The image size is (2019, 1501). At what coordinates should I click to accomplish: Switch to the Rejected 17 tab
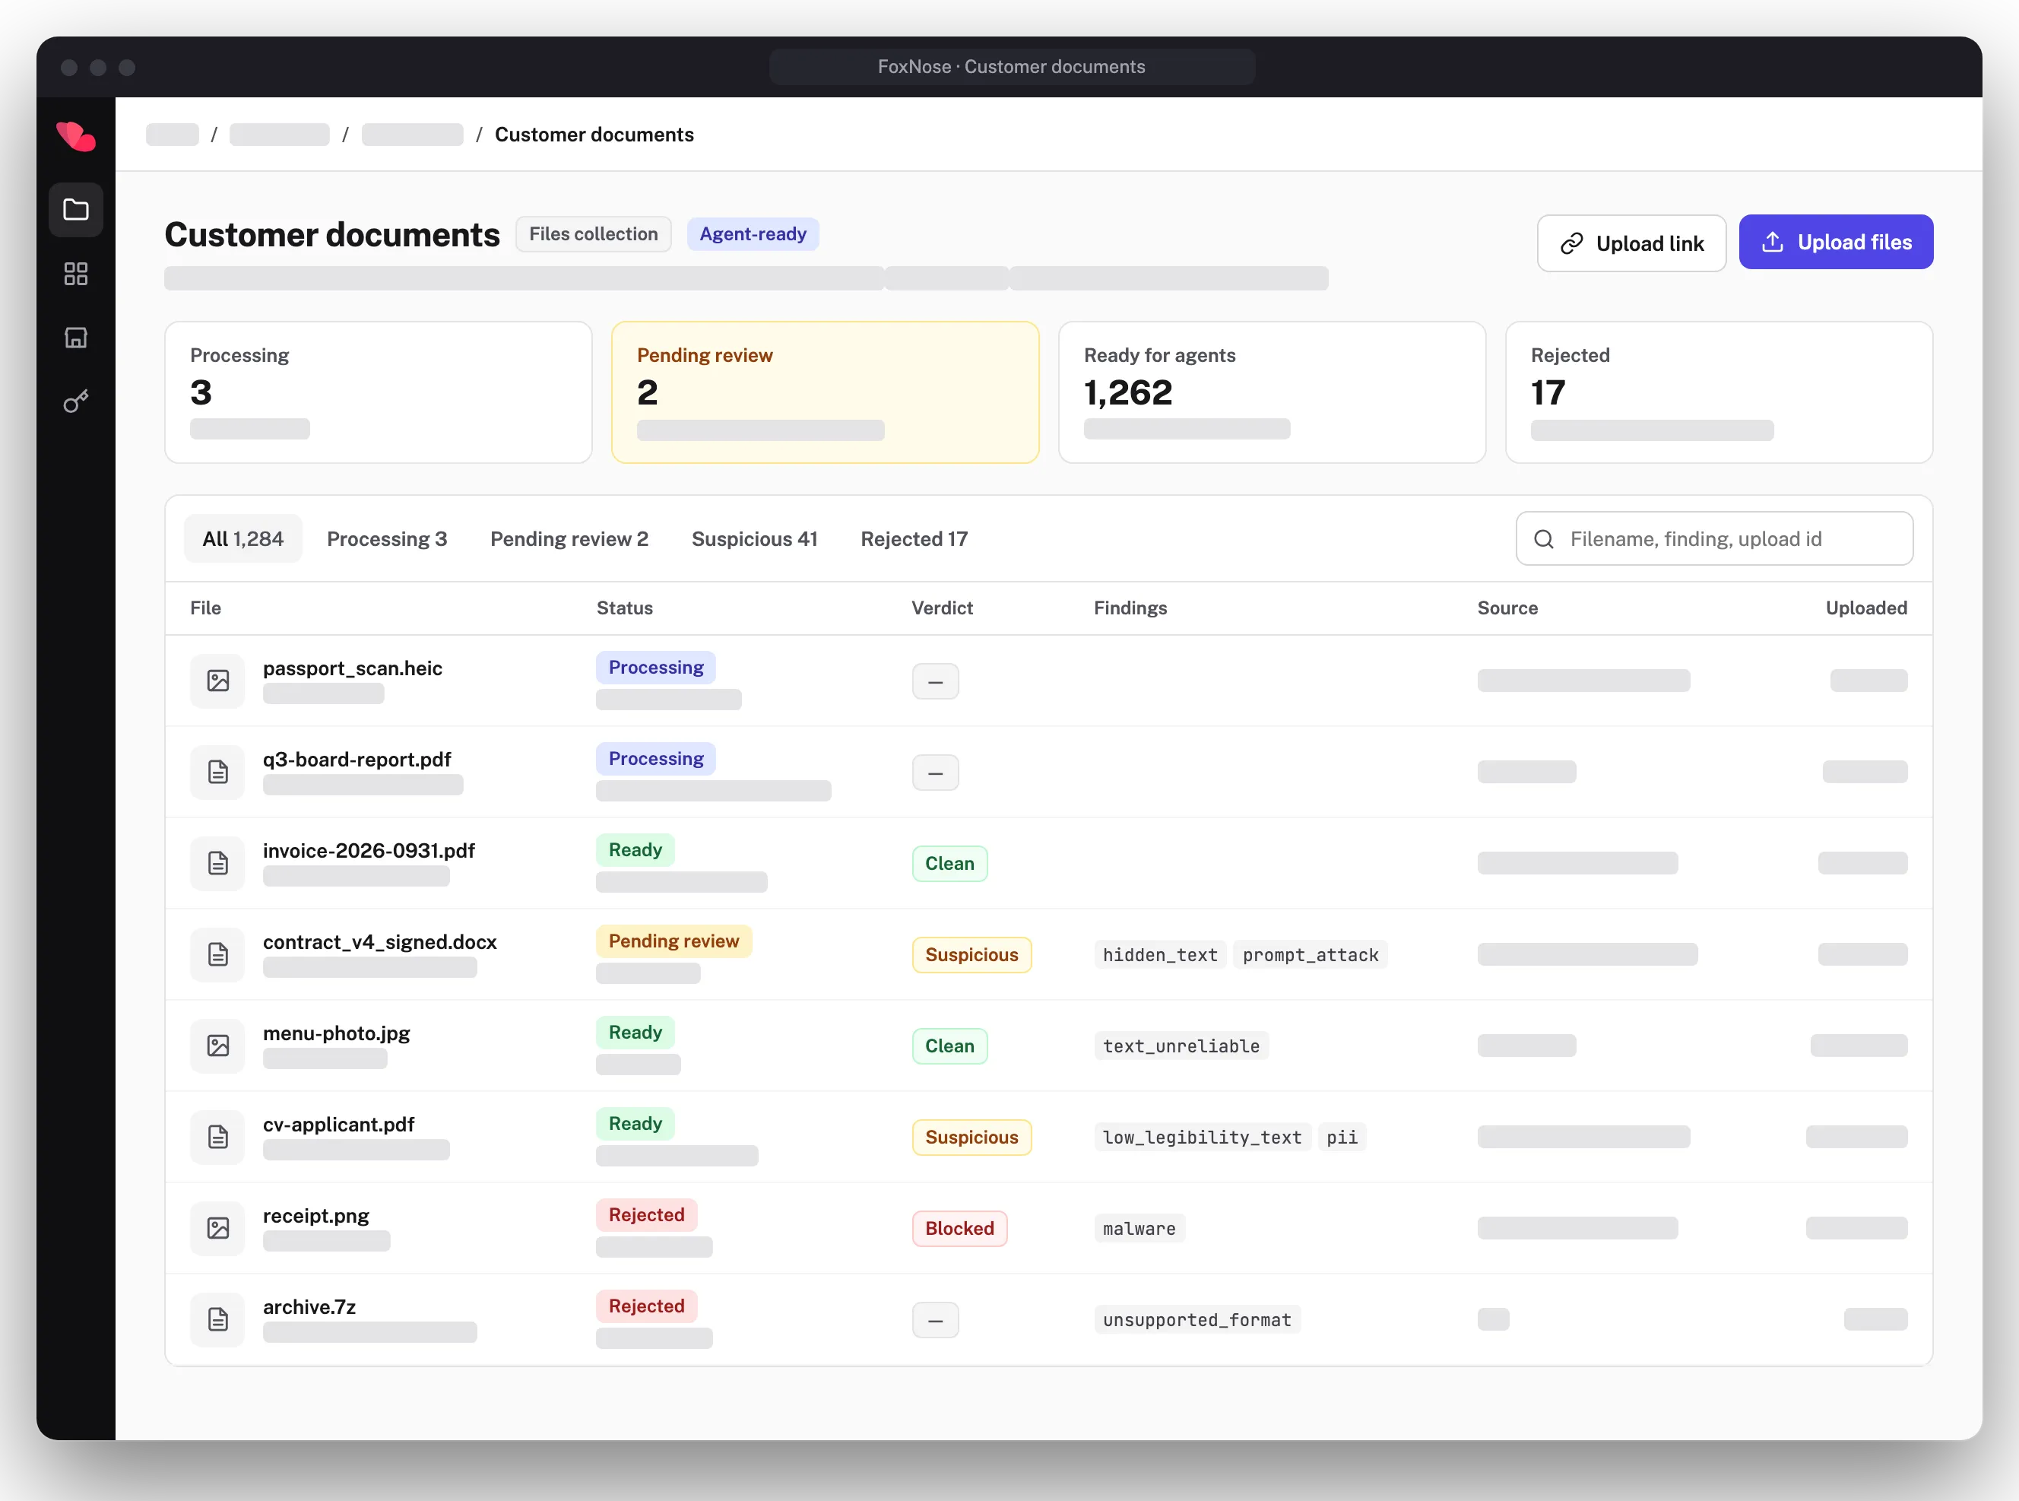tap(914, 539)
